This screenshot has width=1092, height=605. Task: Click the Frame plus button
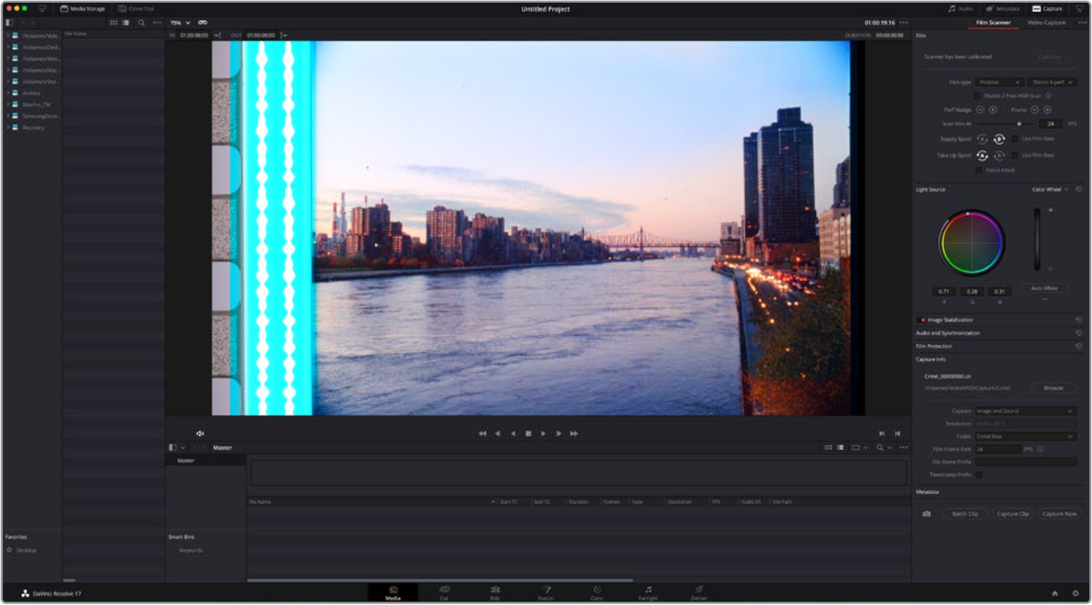coord(1047,110)
